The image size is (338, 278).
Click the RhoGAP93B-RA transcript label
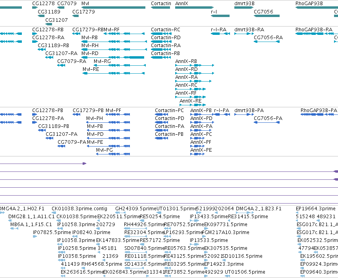coord(314,29)
